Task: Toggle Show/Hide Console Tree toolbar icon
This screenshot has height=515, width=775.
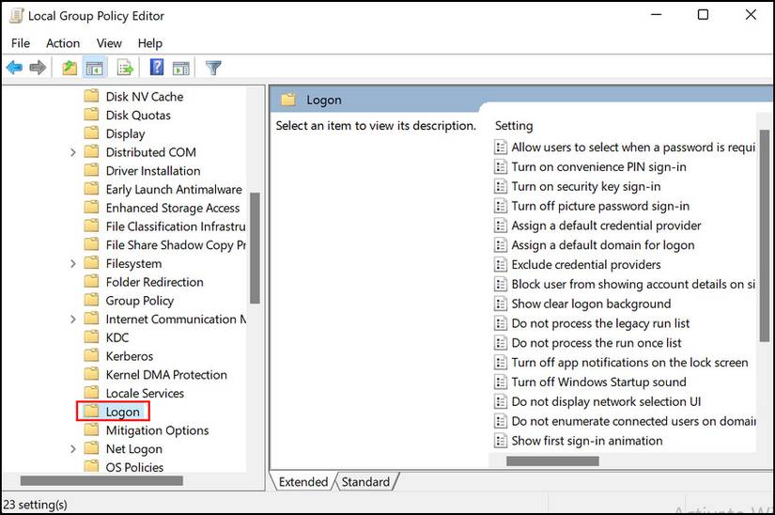Action: click(x=94, y=68)
